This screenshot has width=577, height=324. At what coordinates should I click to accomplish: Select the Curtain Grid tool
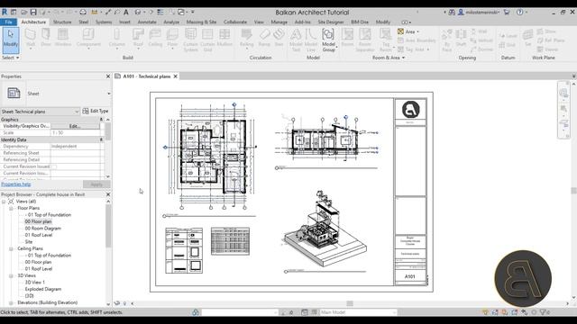click(x=207, y=40)
